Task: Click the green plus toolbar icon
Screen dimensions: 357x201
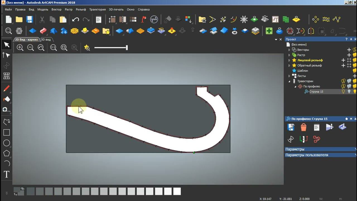Action: pos(269,31)
